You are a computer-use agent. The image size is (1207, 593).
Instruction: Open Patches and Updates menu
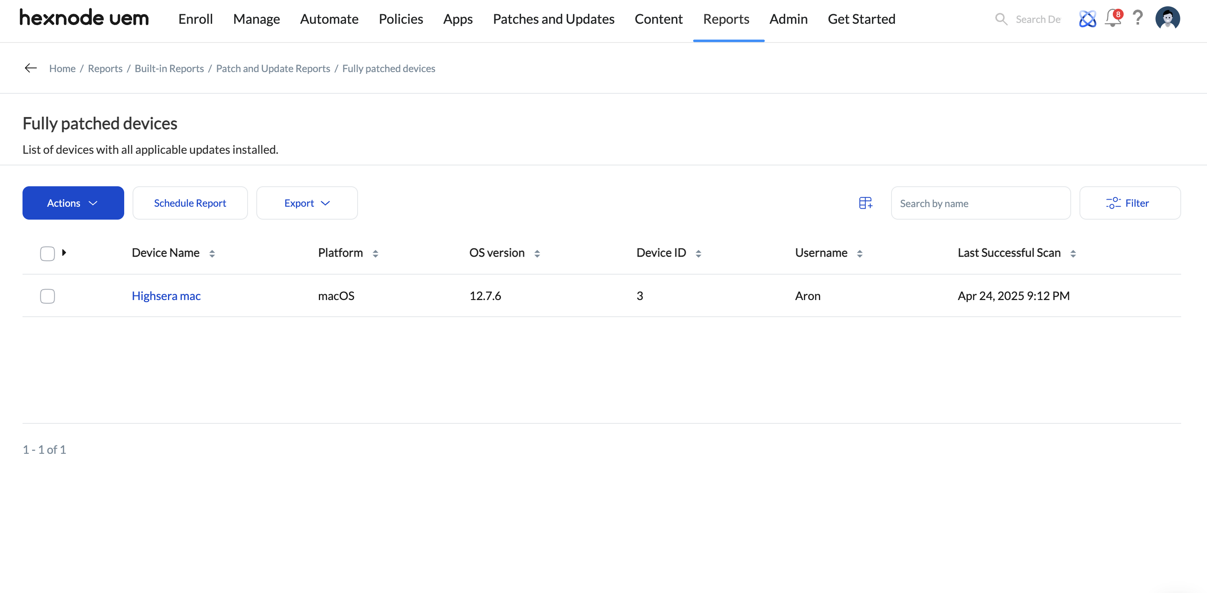pyautogui.click(x=553, y=19)
